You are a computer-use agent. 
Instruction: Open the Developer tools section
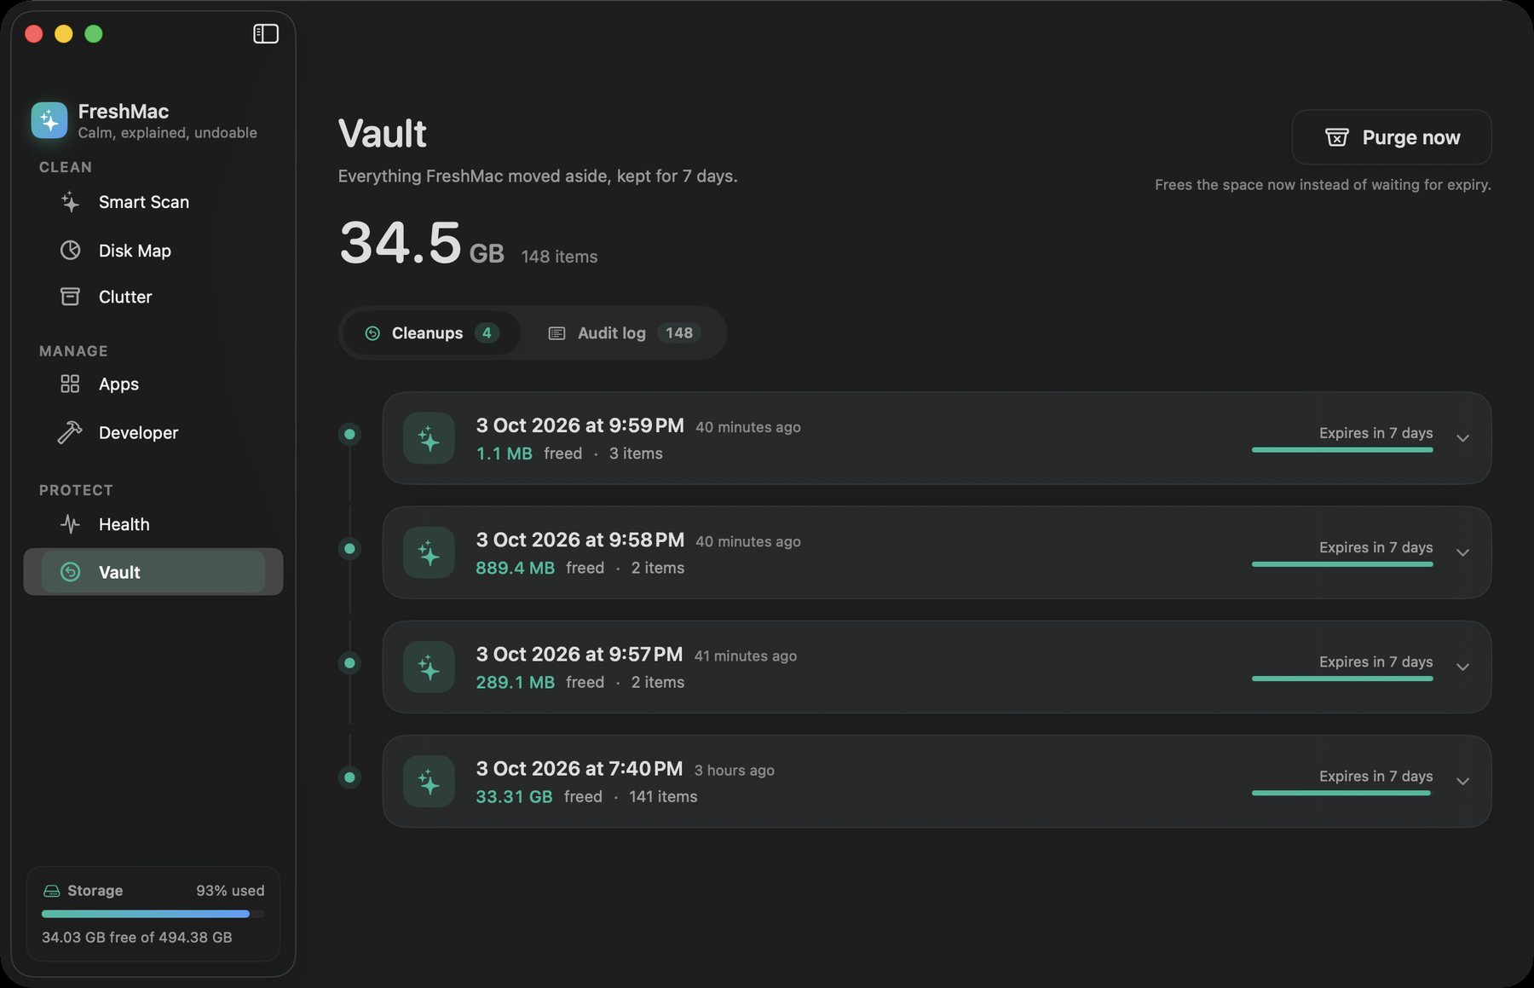click(x=153, y=433)
